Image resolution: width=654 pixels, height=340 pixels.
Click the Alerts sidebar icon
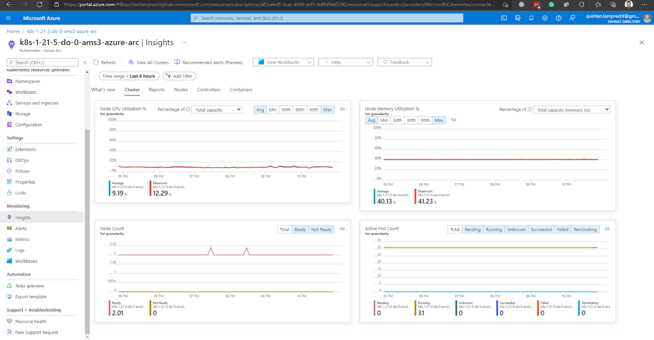[x=10, y=228]
